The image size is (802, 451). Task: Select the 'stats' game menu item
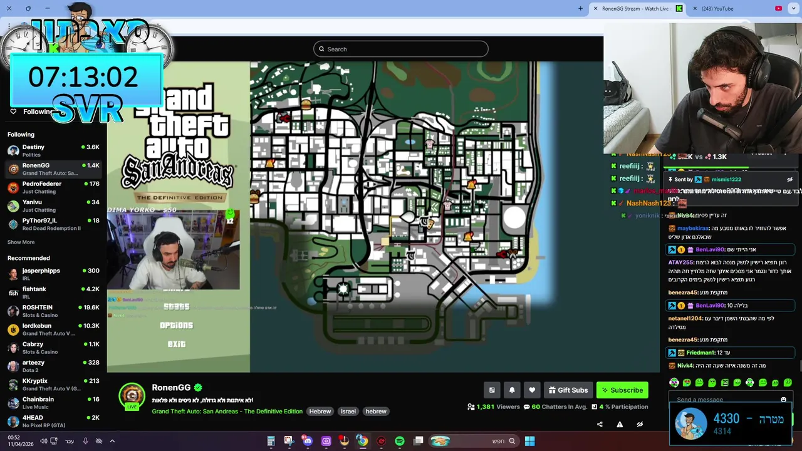click(176, 307)
